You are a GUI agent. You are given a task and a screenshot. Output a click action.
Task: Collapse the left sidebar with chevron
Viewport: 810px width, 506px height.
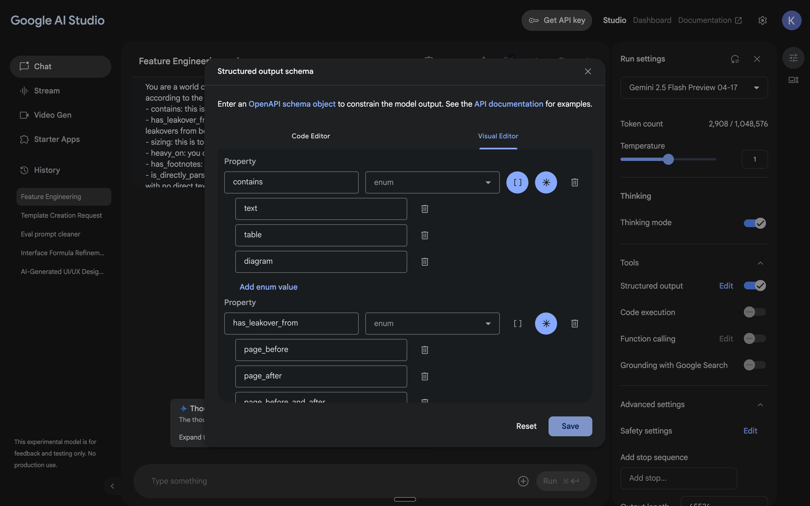(112, 486)
